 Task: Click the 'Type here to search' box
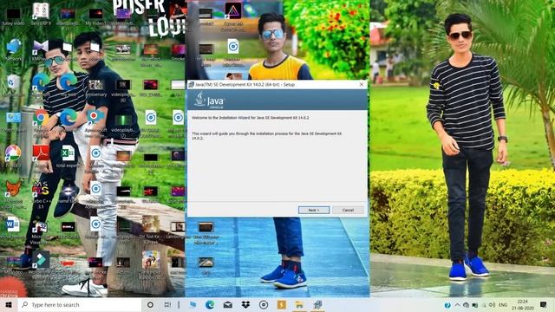pyautogui.click(x=80, y=304)
